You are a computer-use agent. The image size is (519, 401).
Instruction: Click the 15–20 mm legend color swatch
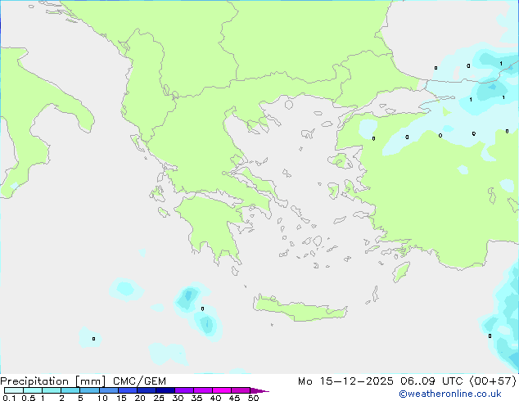tap(128, 390)
